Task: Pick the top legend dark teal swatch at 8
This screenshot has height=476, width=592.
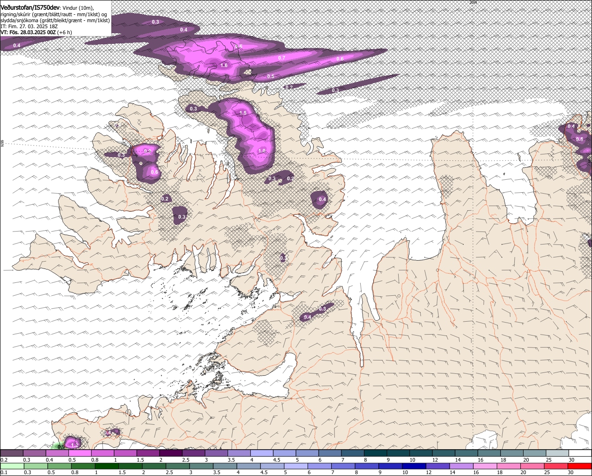Action: [376, 453]
